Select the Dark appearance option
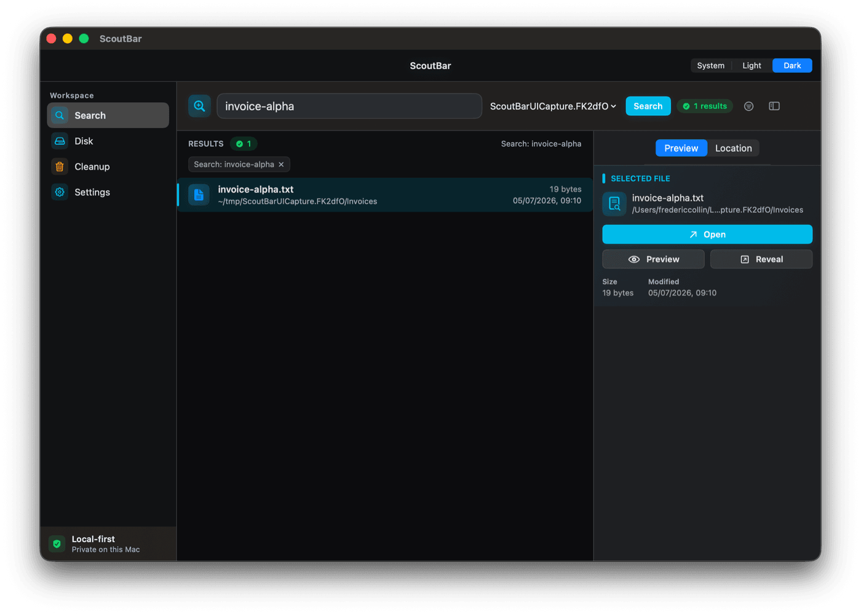Image resolution: width=861 pixels, height=614 pixels. pyautogui.click(x=792, y=65)
